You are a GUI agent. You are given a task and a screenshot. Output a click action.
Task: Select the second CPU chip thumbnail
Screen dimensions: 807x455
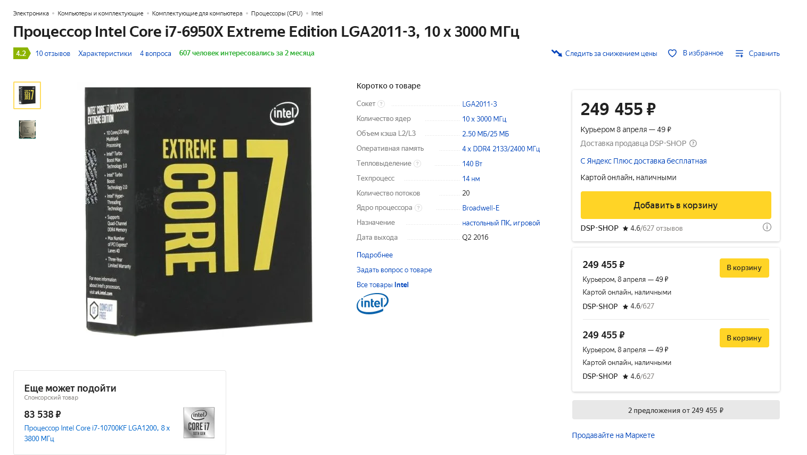27,129
